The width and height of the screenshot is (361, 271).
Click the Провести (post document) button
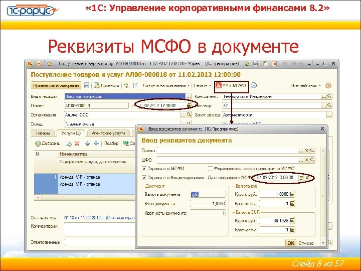click(x=107, y=85)
